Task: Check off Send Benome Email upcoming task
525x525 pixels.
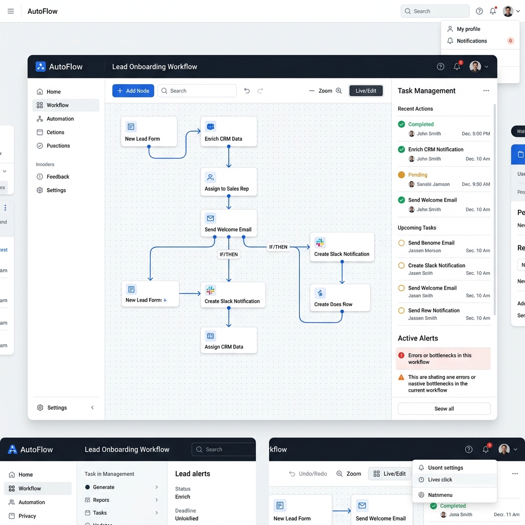Action: click(x=401, y=243)
